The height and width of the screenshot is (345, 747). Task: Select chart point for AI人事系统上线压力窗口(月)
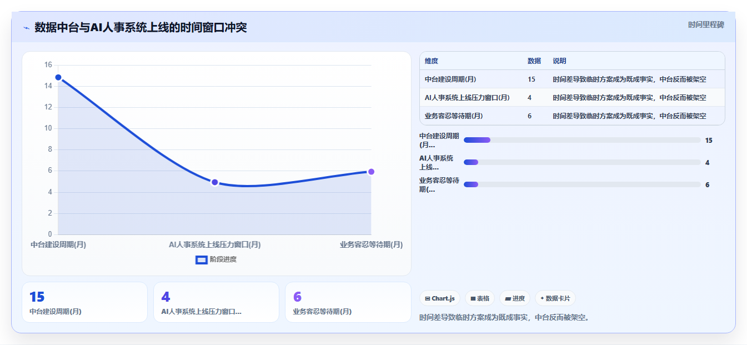coord(215,182)
